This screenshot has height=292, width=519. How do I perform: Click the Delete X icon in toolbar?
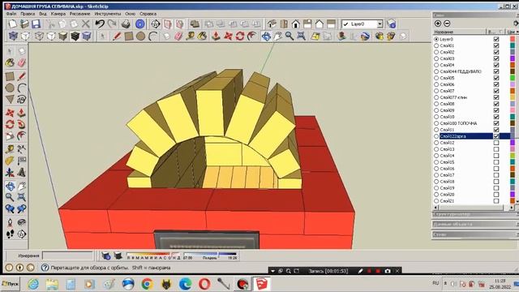86,24
